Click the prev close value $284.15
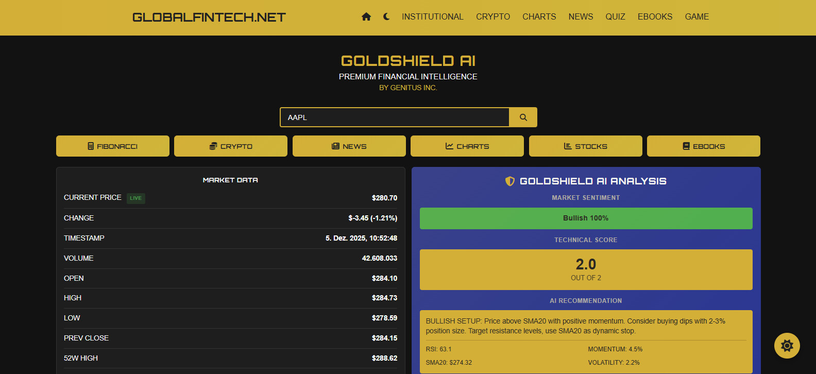The width and height of the screenshot is (816, 374). point(384,338)
